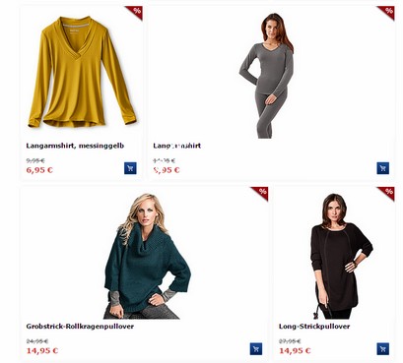Click percent badge on Grobstrick-Rollkragenpullover card
The width and height of the screenshot is (403, 363).
pos(262,193)
